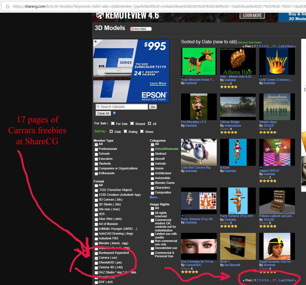Check the 3D Studio (.3ds) format
The height and width of the screenshot is (285, 306).
[x=96, y=205]
